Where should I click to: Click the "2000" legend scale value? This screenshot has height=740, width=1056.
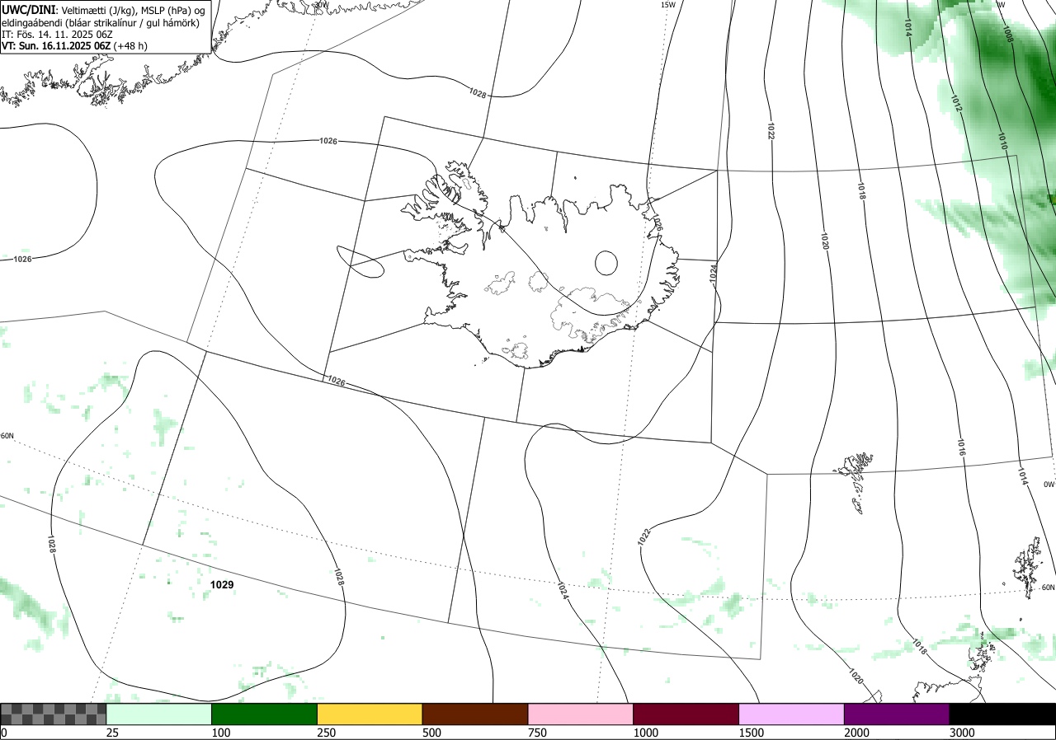pos(856,733)
